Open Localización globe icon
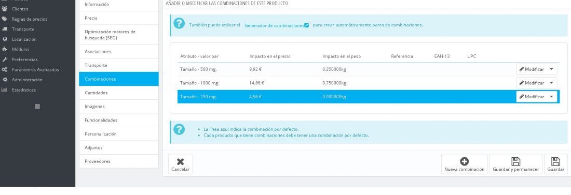This screenshot has width=571, height=195. coord(5,39)
